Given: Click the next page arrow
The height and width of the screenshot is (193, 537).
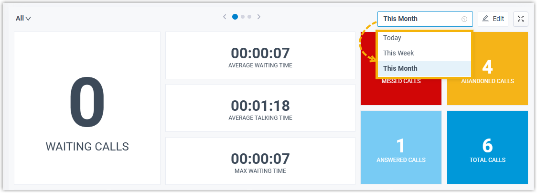Looking at the screenshot, I should [259, 17].
